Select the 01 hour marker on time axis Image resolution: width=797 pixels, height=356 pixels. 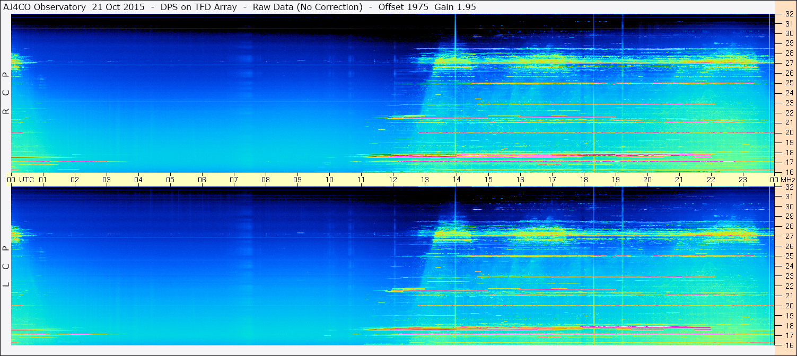[x=43, y=180]
